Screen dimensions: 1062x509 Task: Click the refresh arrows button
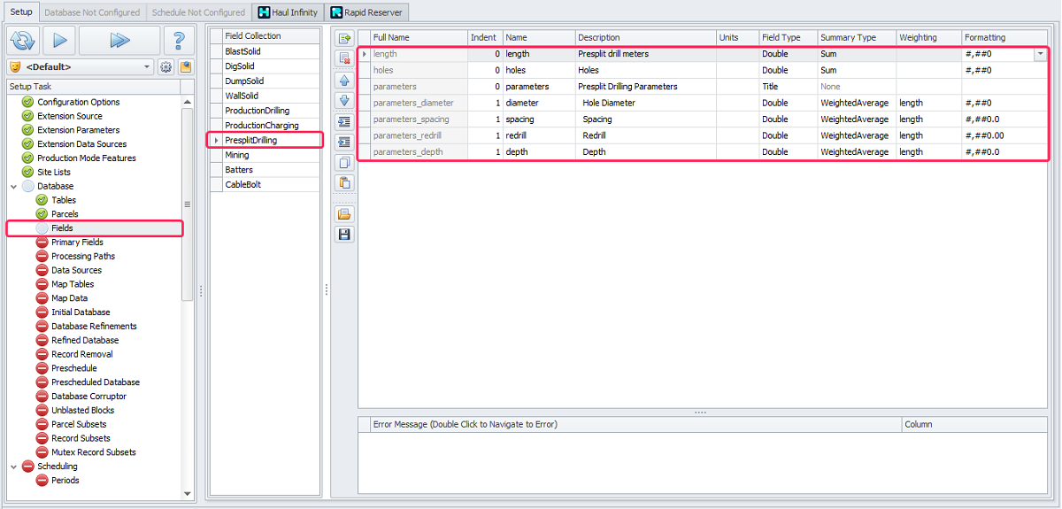pyautogui.click(x=23, y=40)
